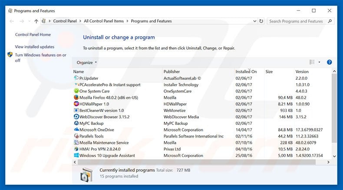Image resolution: width=343 pixels, height=190 pixels.
Task: Click the 933 KB size value
Action: pos(287,111)
